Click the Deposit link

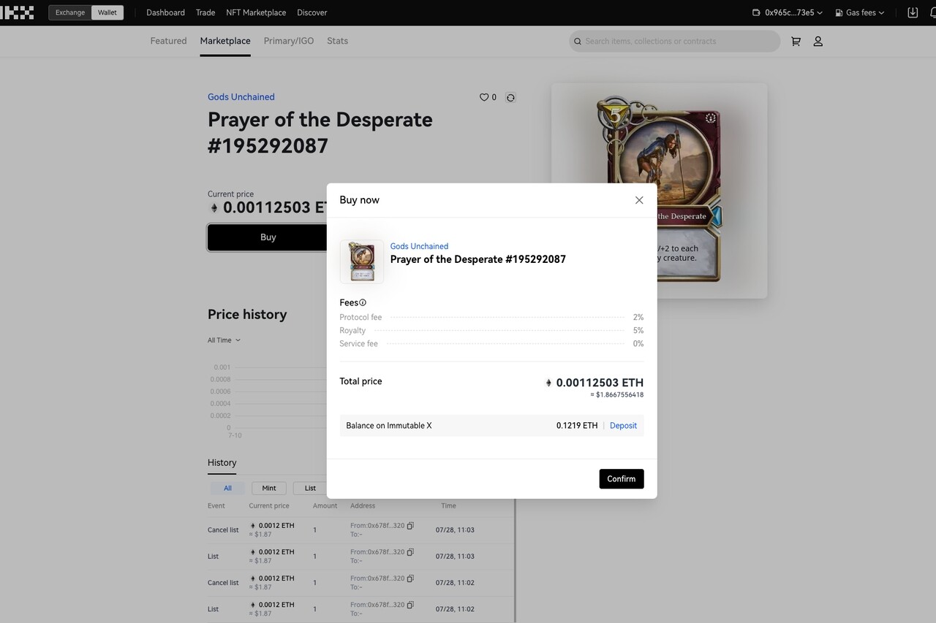click(x=623, y=426)
